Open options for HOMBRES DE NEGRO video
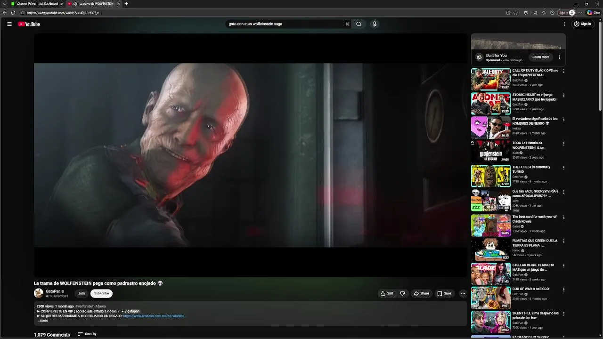This screenshot has height=339, width=603. (564, 120)
